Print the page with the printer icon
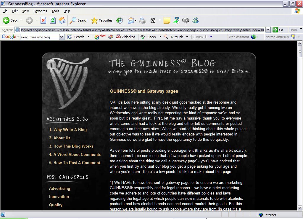This screenshot has width=303, height=219. click(x=142, y=20)
